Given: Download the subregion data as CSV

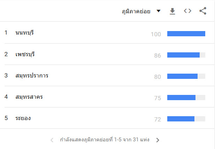Looking at the screenshot, I should pyautogui.click(x=172, y=11).
